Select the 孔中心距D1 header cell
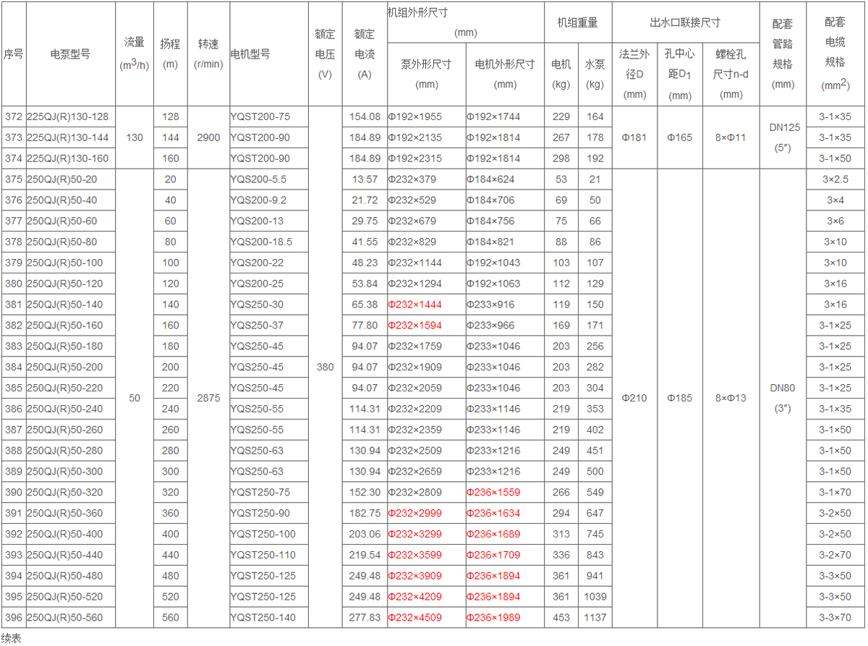 tap(680, 74)
